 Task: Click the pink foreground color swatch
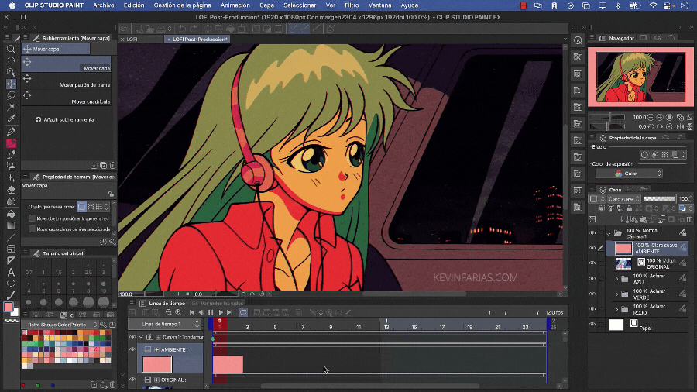tap(9, 308)
